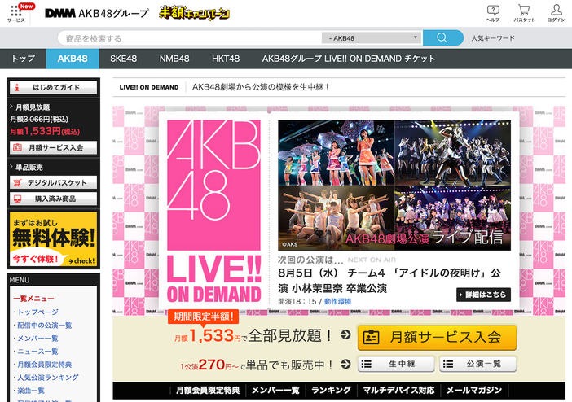This screenshot has height=402, width=572.
Task: Click the 人気キーワード link
Action: pyautogui.click(x=493, y=38)
